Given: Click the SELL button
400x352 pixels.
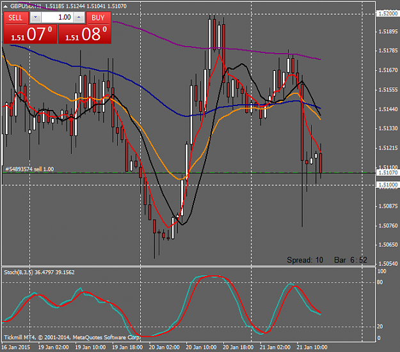Looking at the screenshot, I should point(15,18).
